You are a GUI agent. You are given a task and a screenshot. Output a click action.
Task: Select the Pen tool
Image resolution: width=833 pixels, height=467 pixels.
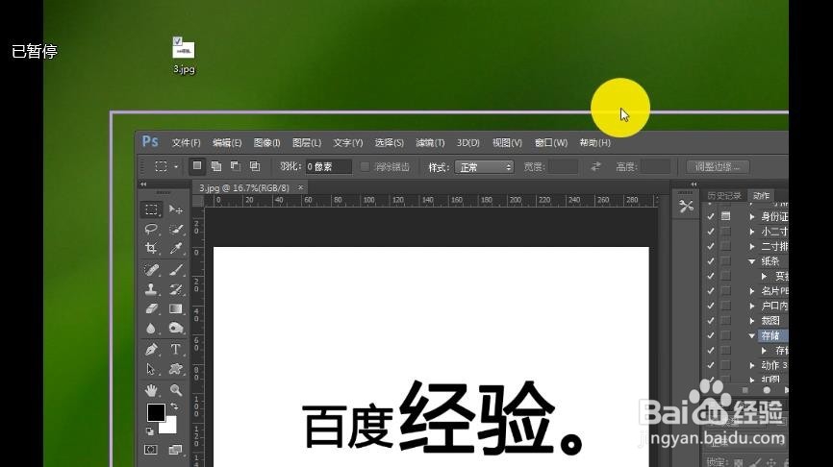click(x=151, y=349)
